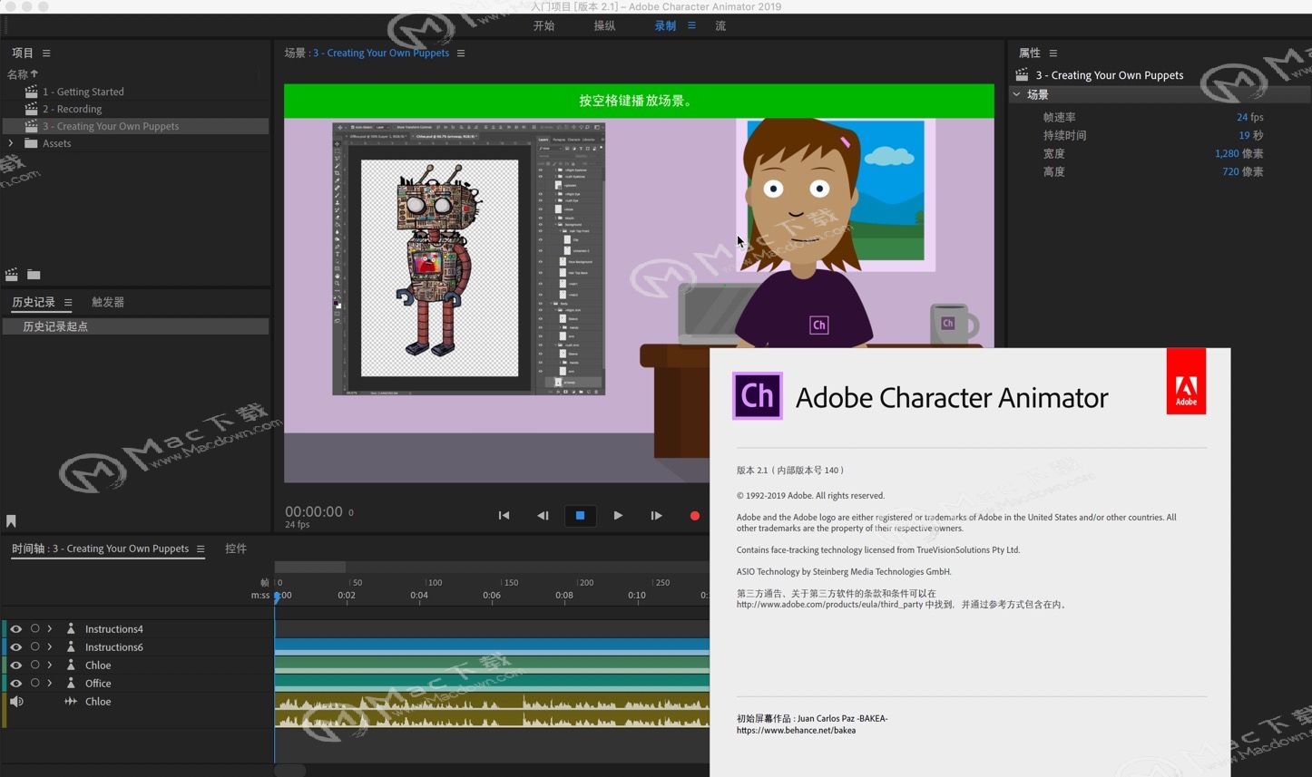Hide the Chloe puppet track with its eye icon
The image size is (1312, 777).
tap(15, 665)
